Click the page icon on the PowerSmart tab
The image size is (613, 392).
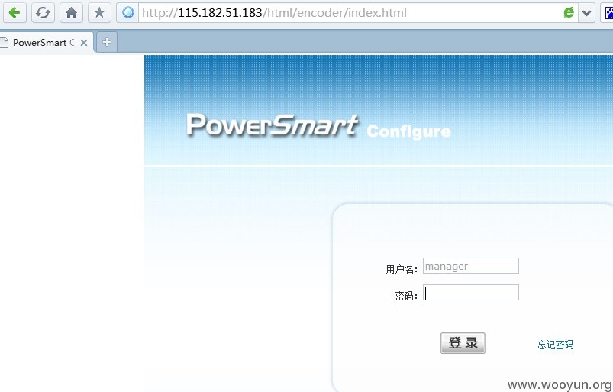click(5, 43)
